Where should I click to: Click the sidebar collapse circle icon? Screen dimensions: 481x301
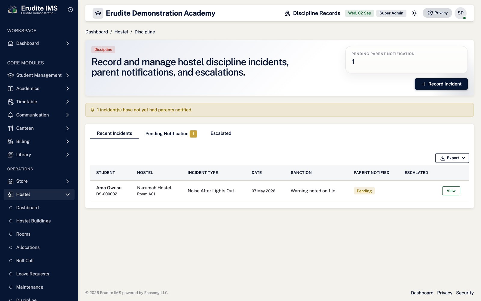pyautogui.click(x=70, y=10)
